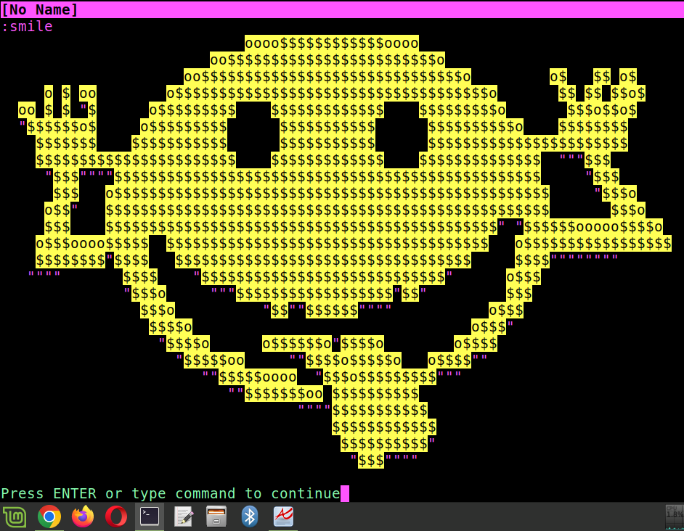Click the :smile command text

coord(27,27)
